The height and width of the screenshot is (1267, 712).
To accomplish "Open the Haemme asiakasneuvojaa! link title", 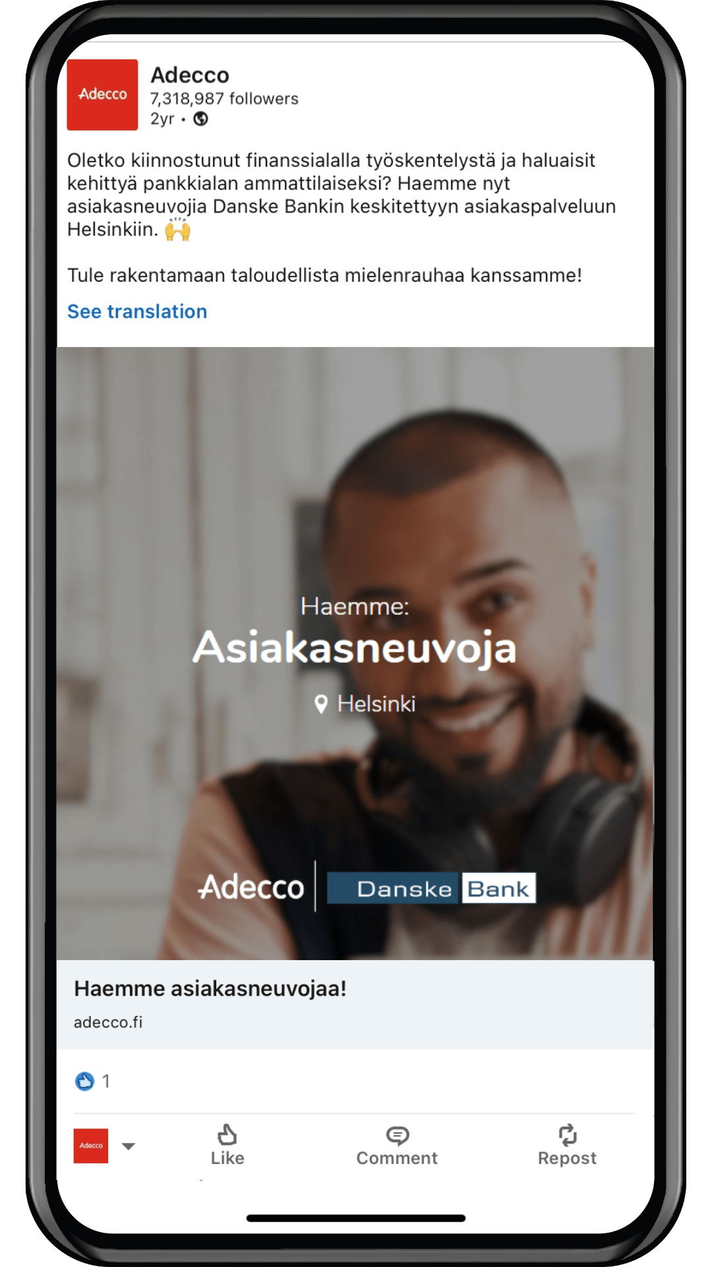I will coord(210,989).
